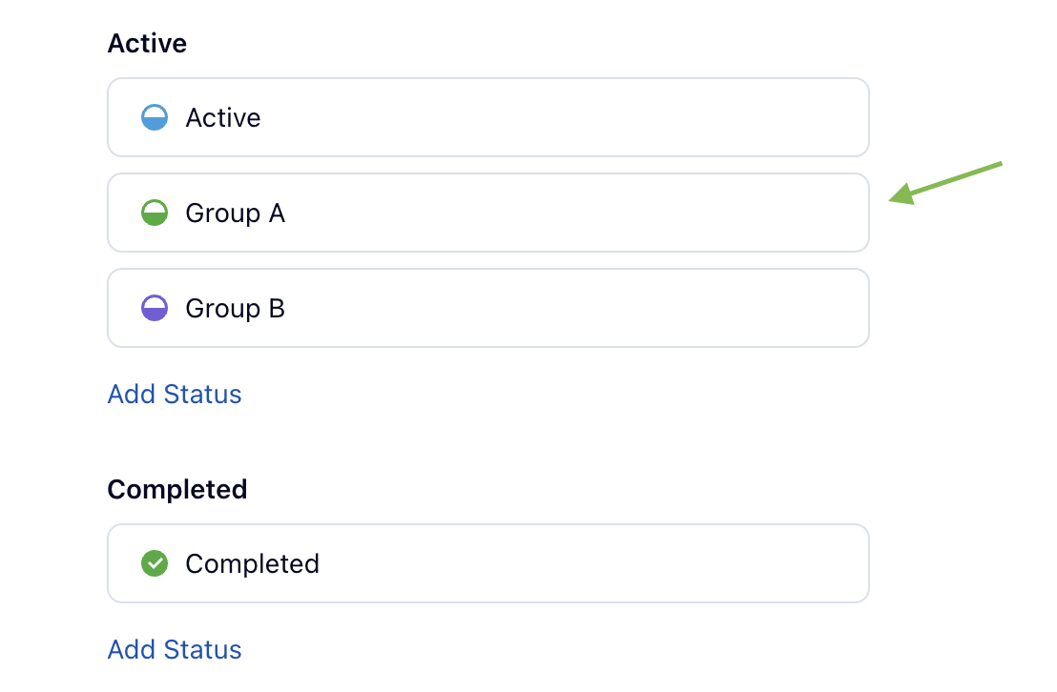Click the purple half-filled Group B icon
The width and height of the screenshot is (1057, 692).
(x=155, y=308)
